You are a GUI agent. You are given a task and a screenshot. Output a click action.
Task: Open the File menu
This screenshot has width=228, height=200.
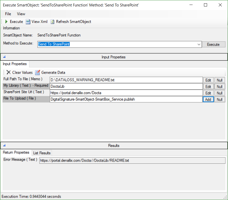click(7, 14)
